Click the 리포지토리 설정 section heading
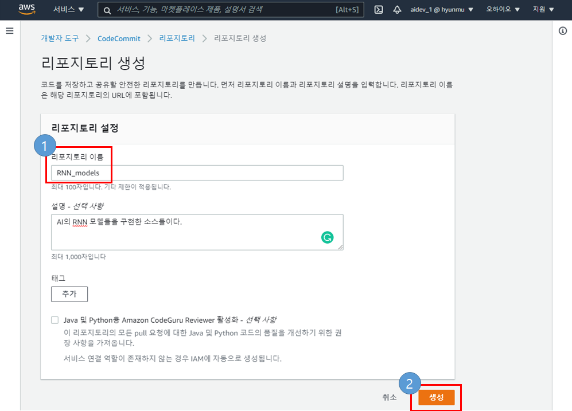The height and width of the screenshot is (411, 572). tap(85, 128)
